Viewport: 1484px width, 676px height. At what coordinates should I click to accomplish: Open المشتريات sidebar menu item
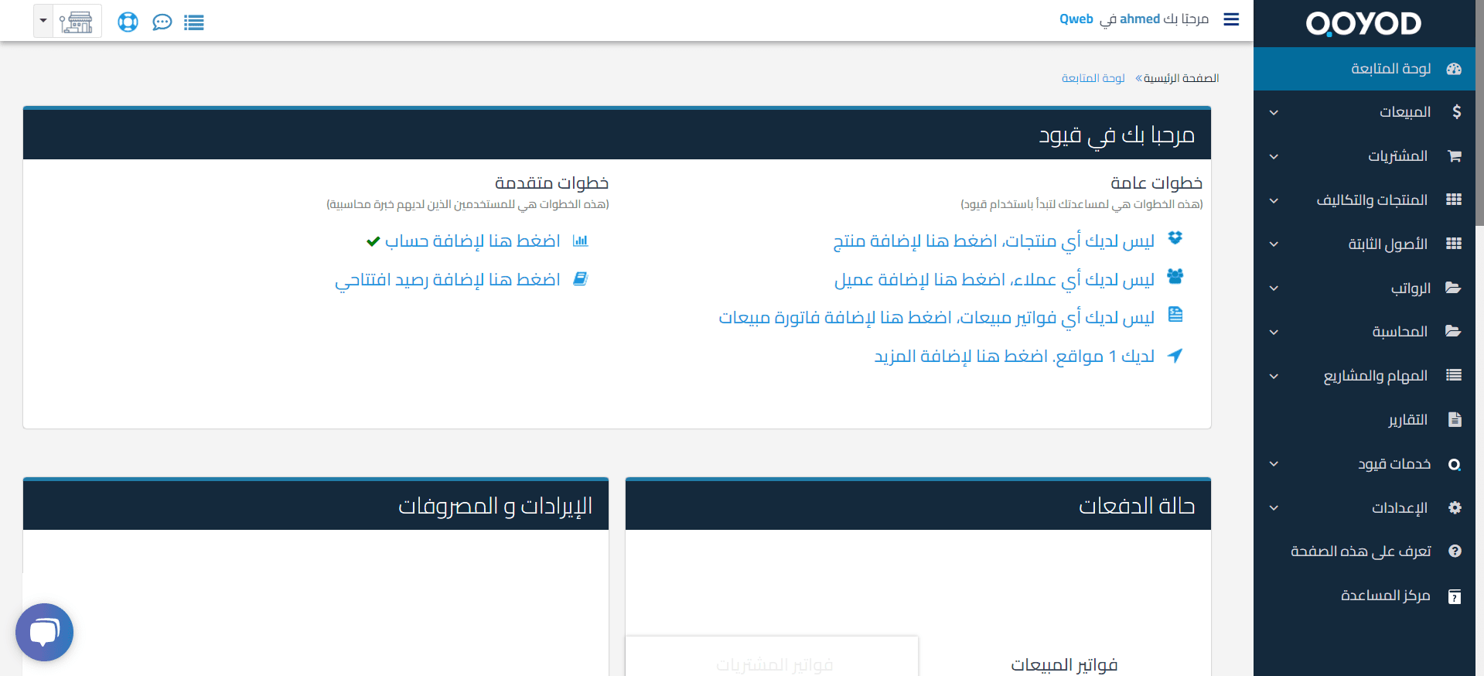(1364, 156)
